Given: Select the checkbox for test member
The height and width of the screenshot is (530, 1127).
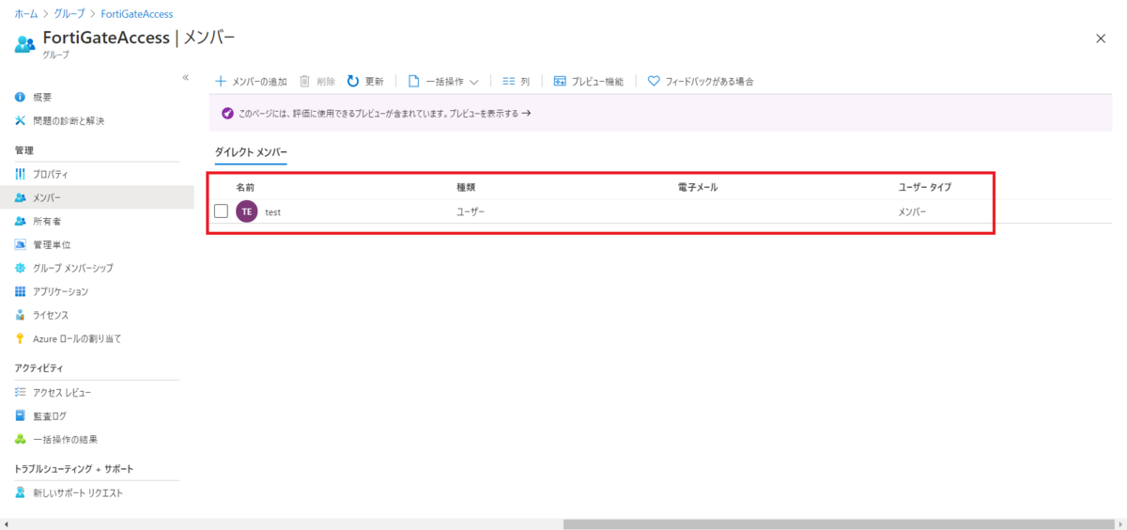Looking at the screenshot, I should [221, 211].
